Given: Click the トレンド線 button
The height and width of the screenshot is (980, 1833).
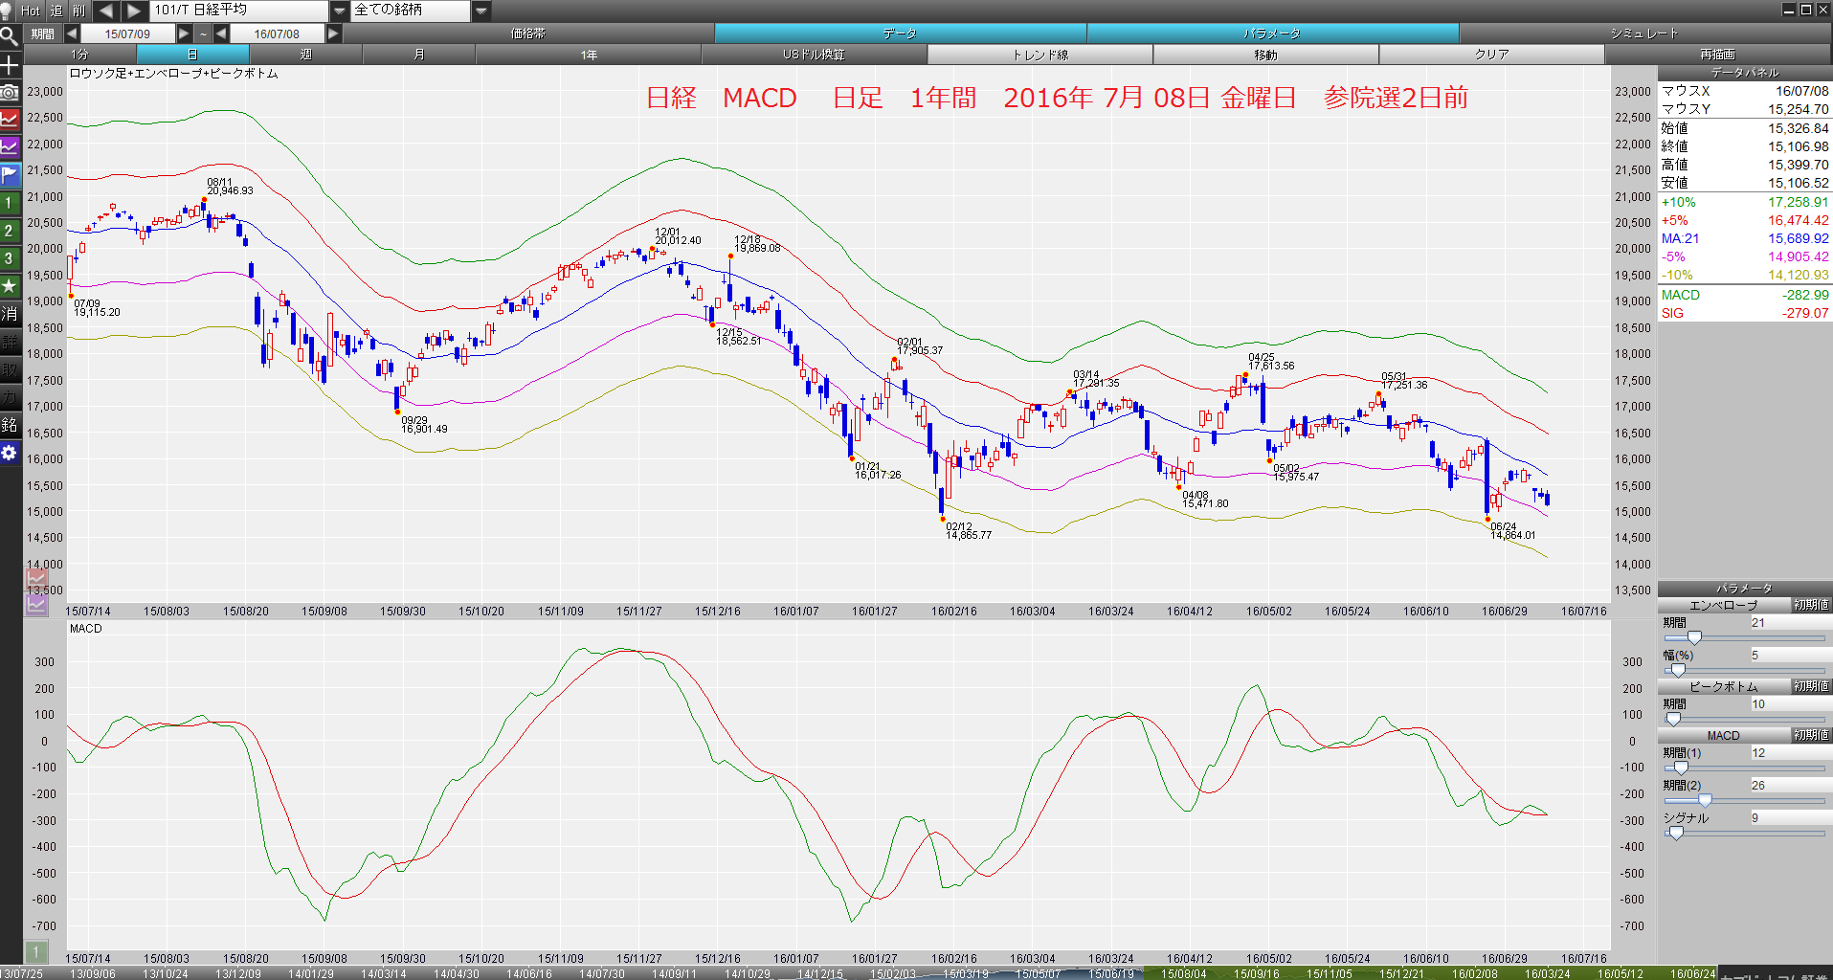Looking at the screenshot, I should pos(1040,55).
